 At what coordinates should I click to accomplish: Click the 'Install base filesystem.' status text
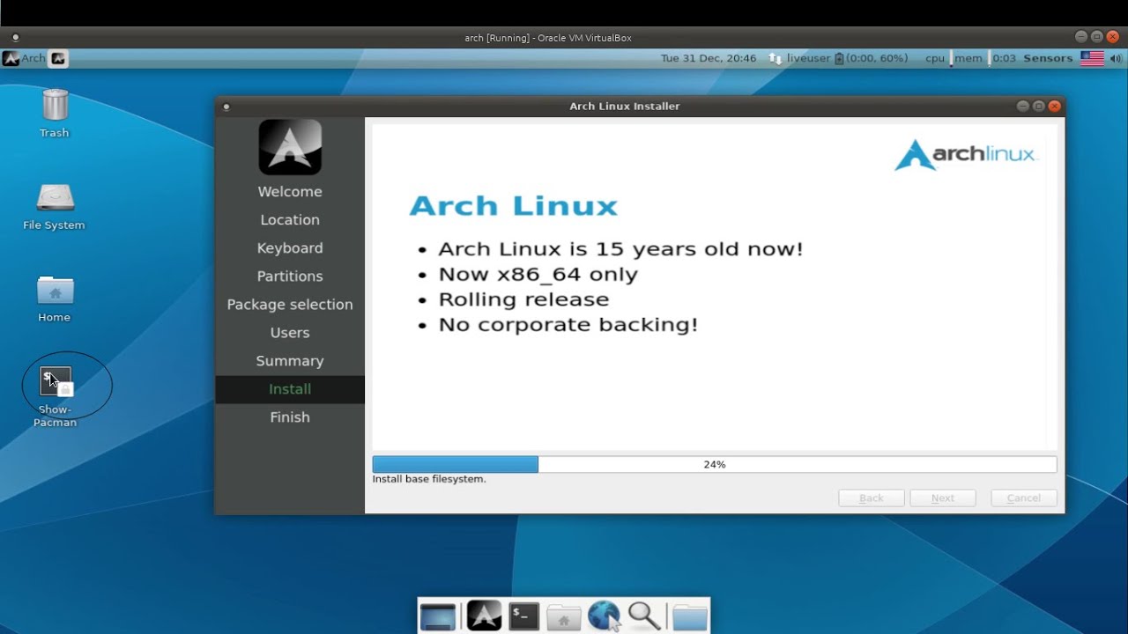point(429,479)
